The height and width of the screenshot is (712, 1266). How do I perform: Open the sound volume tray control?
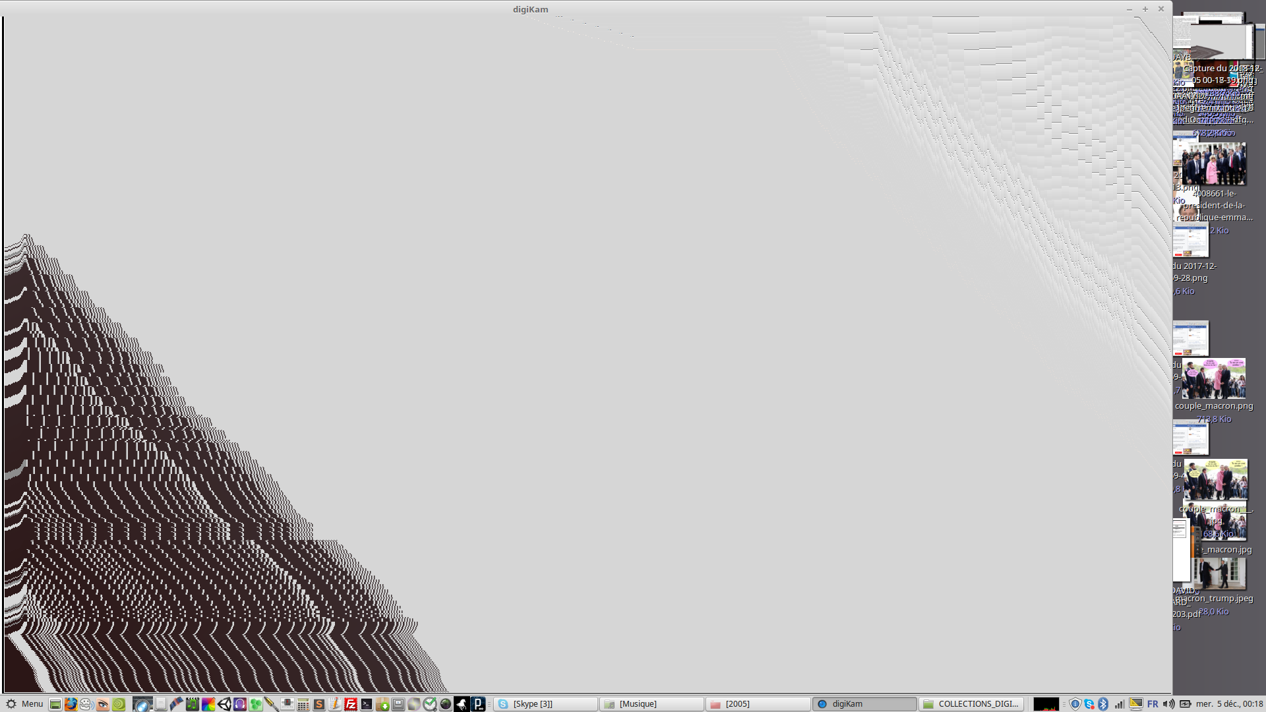point(1168,704)
